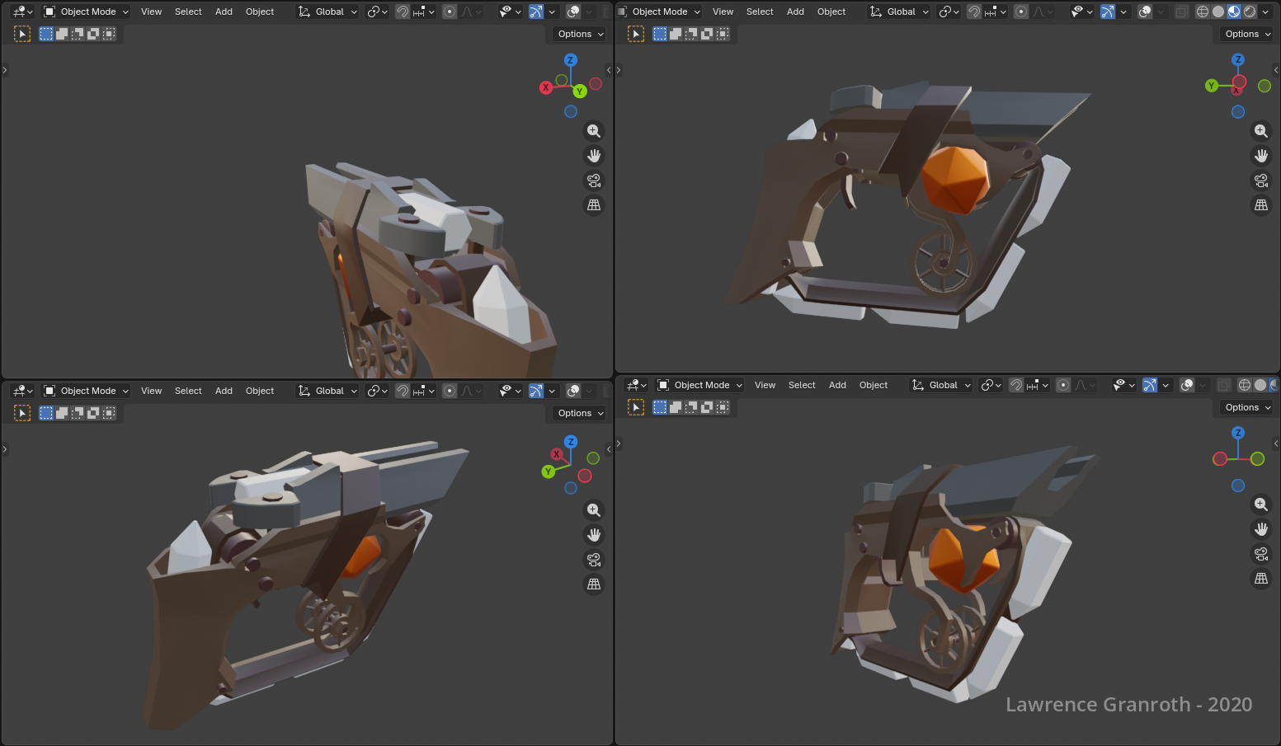1281x746 pixels.
Task: Select the Tweak tool in top-left viewport
Action: [22, 34]
